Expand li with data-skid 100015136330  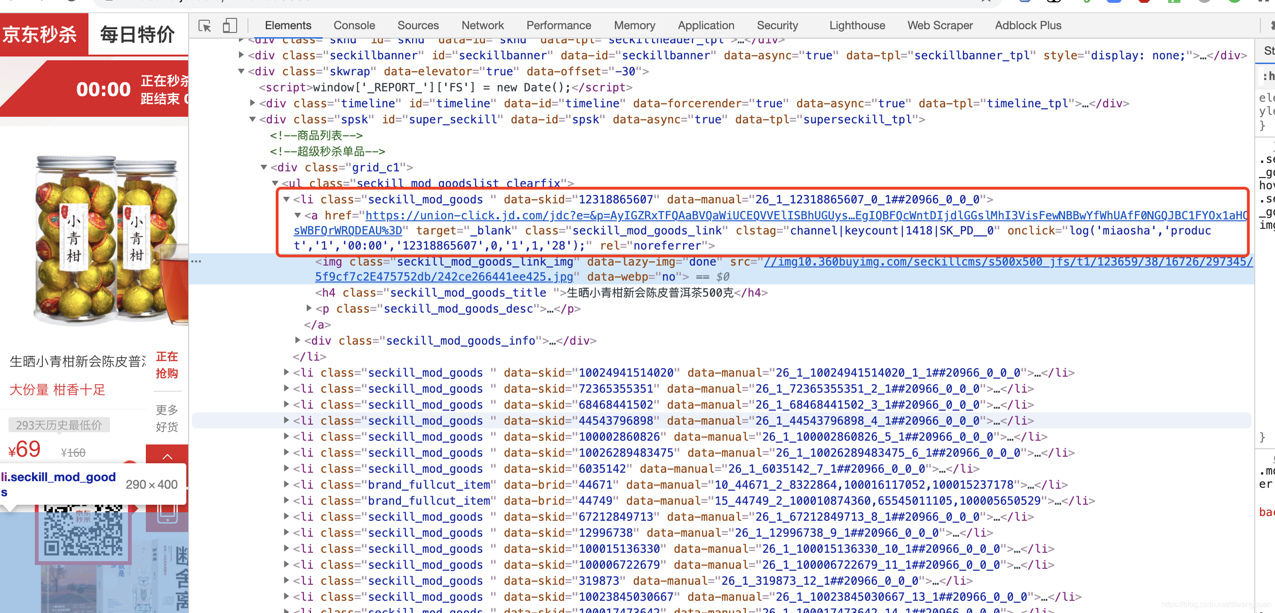[287, 548]
